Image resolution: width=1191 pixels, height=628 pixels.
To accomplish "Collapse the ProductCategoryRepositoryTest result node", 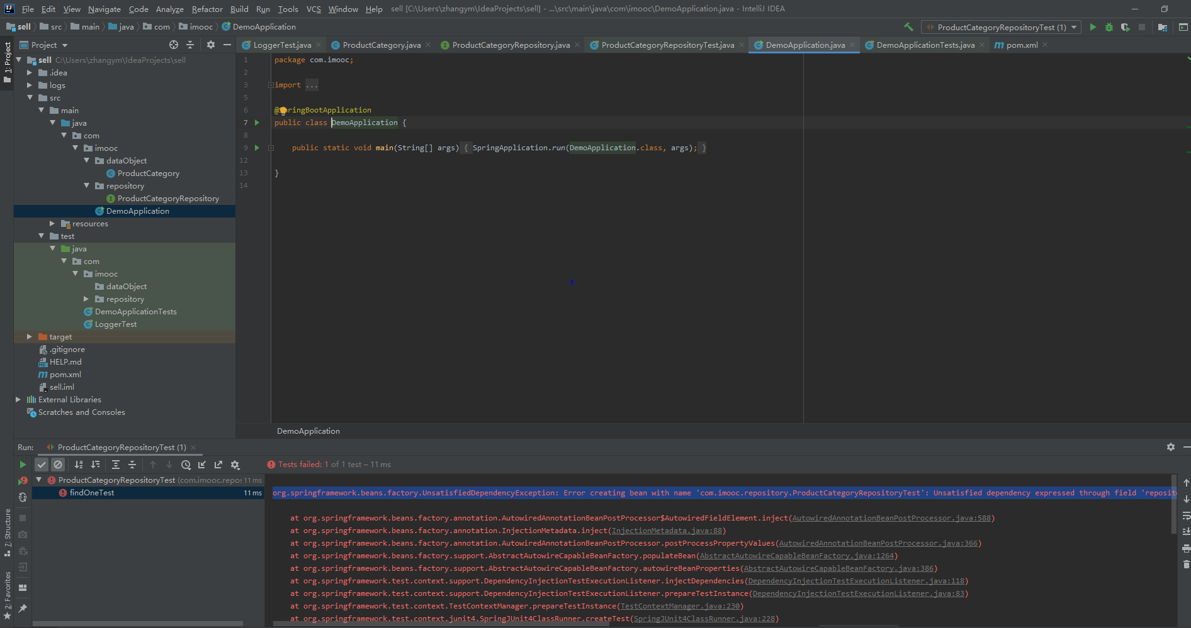I will tap(39, 480).
